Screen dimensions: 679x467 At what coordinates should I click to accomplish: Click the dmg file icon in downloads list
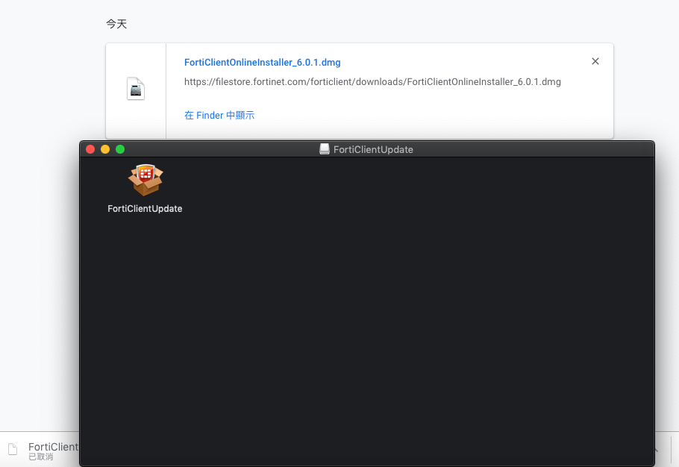[x=136, y=88]
